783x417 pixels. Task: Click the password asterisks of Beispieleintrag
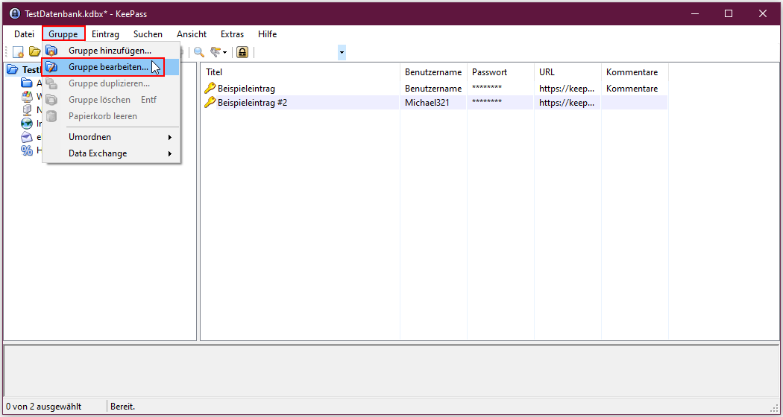point(487,89)
